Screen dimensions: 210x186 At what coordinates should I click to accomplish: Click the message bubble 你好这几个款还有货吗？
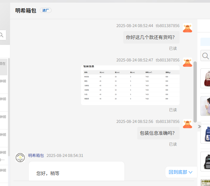click(151, 37)
